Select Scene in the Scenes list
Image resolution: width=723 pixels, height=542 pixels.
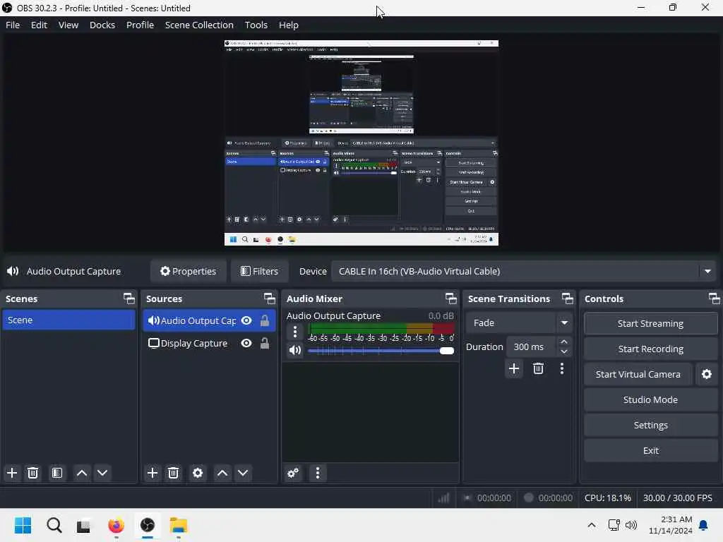[x=68, y=320]
